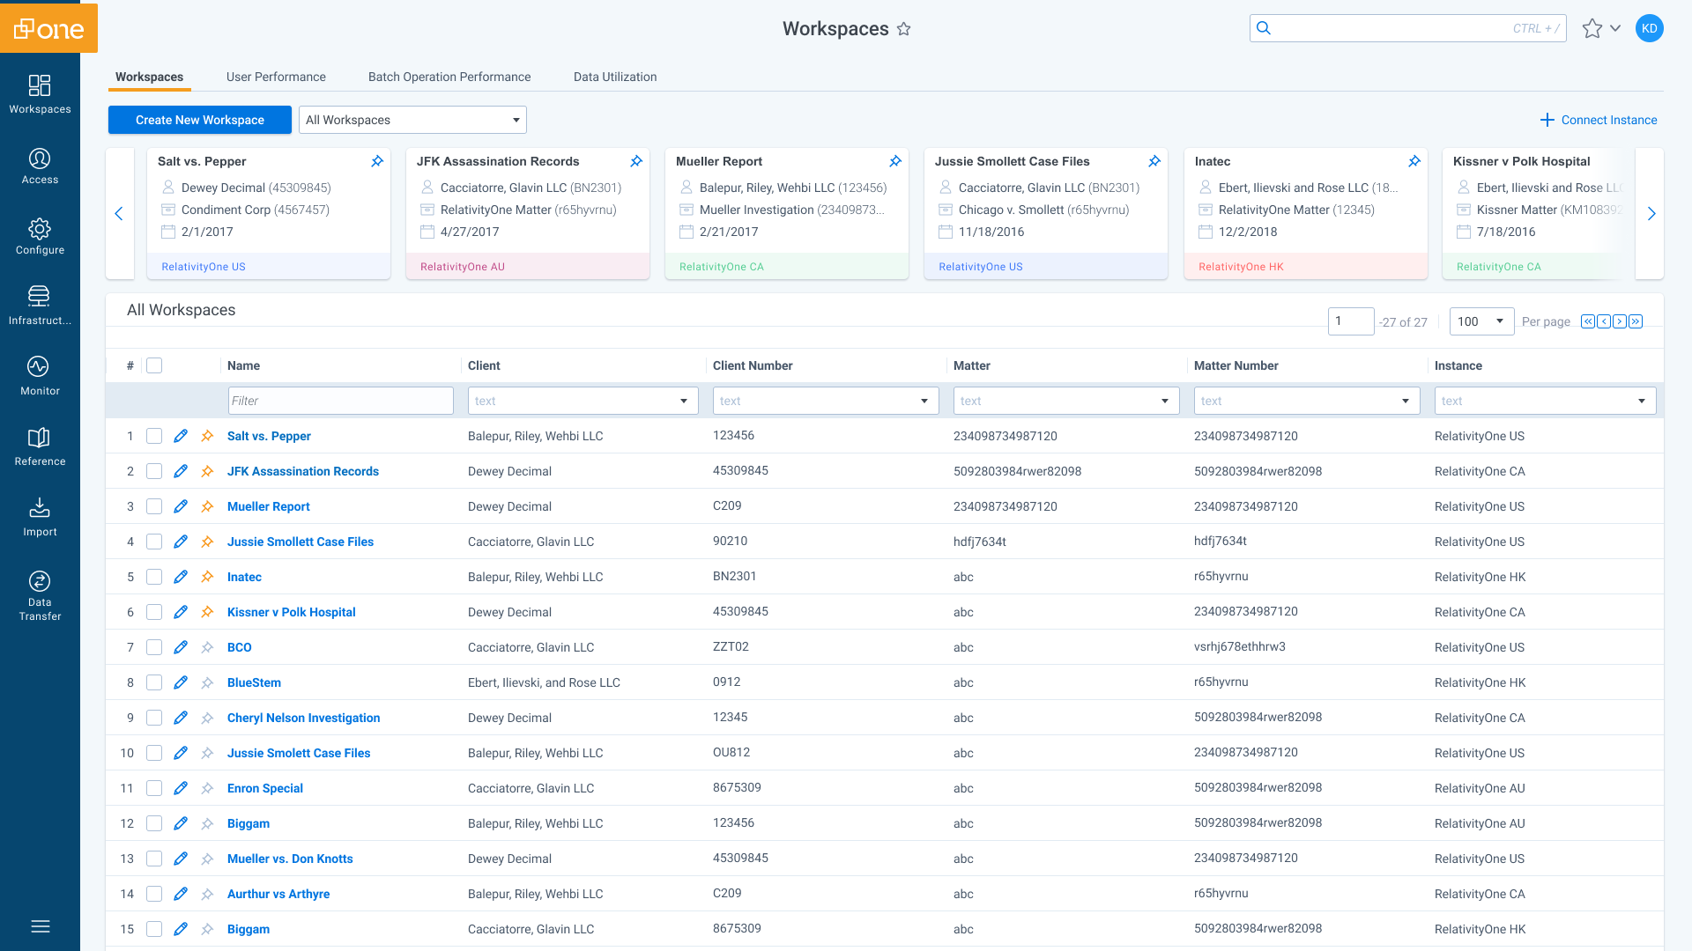Go to the next page button

click(x=1620, y=321)
